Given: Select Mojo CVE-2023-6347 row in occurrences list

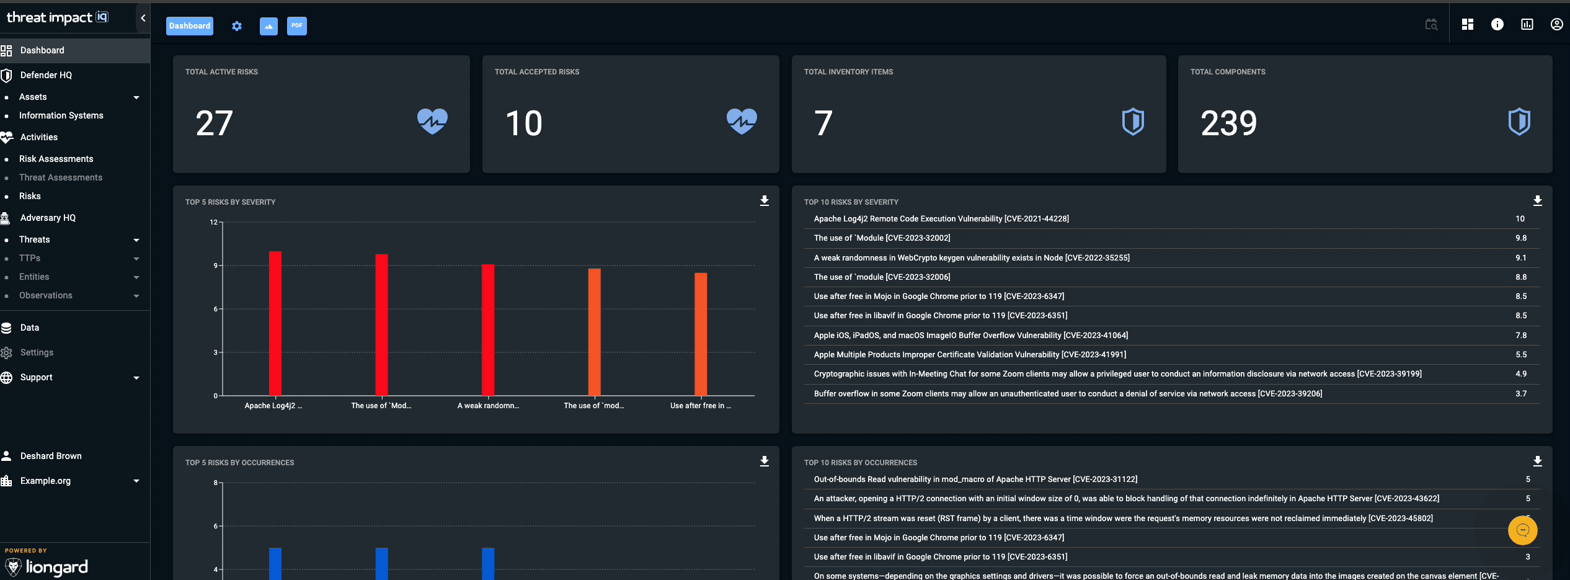Looking at the screenshot, I should pos(1172,538).
